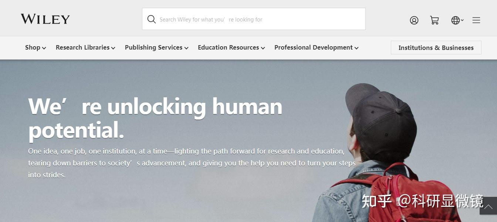Open the shopping cart
Screen dimensions: 497x222
click(x=435, y=20)
